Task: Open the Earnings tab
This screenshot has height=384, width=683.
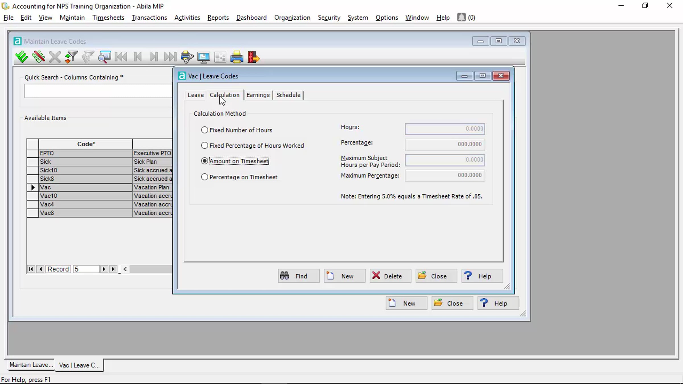Action: coord(258,95)
